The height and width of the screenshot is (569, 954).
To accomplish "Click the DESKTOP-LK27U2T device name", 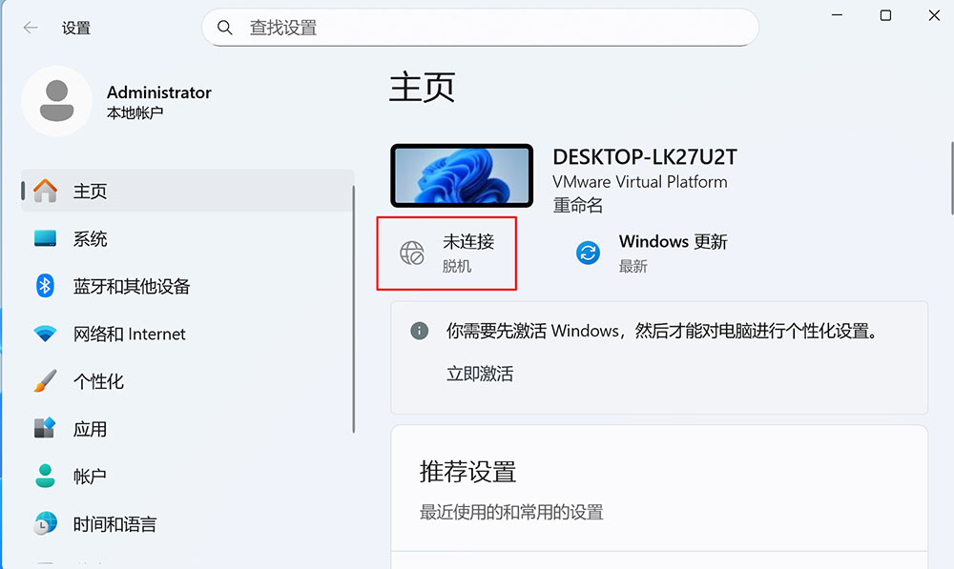I will pyautogui.click(x=645, y=157).
